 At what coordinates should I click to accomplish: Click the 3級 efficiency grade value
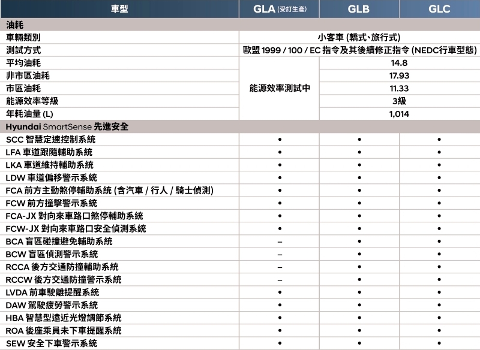(x=399, y=101)
